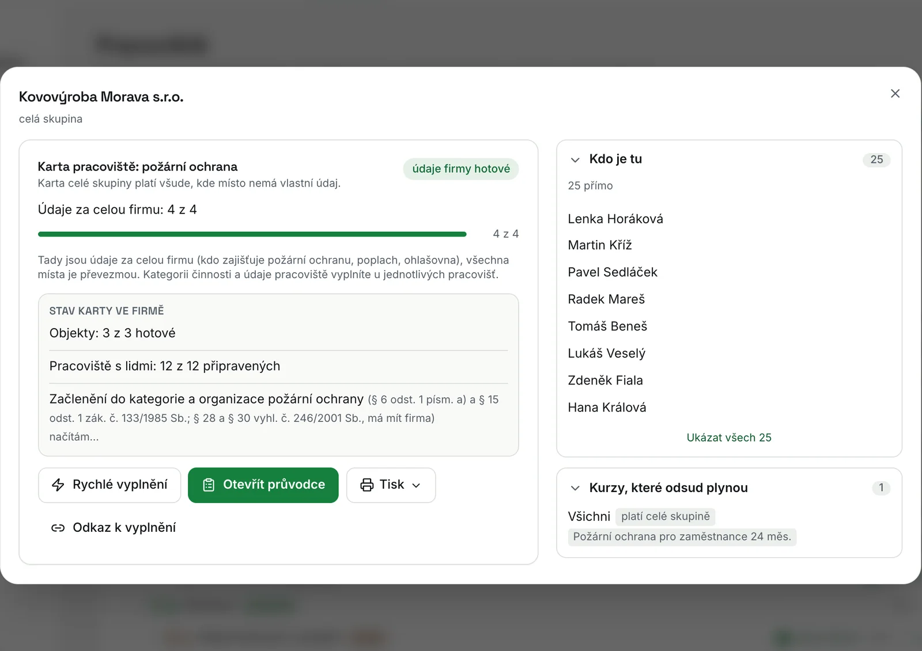Open Odkaz k vyplnění
This screenshot has width=922, height=651.
[x=114, y=528]
